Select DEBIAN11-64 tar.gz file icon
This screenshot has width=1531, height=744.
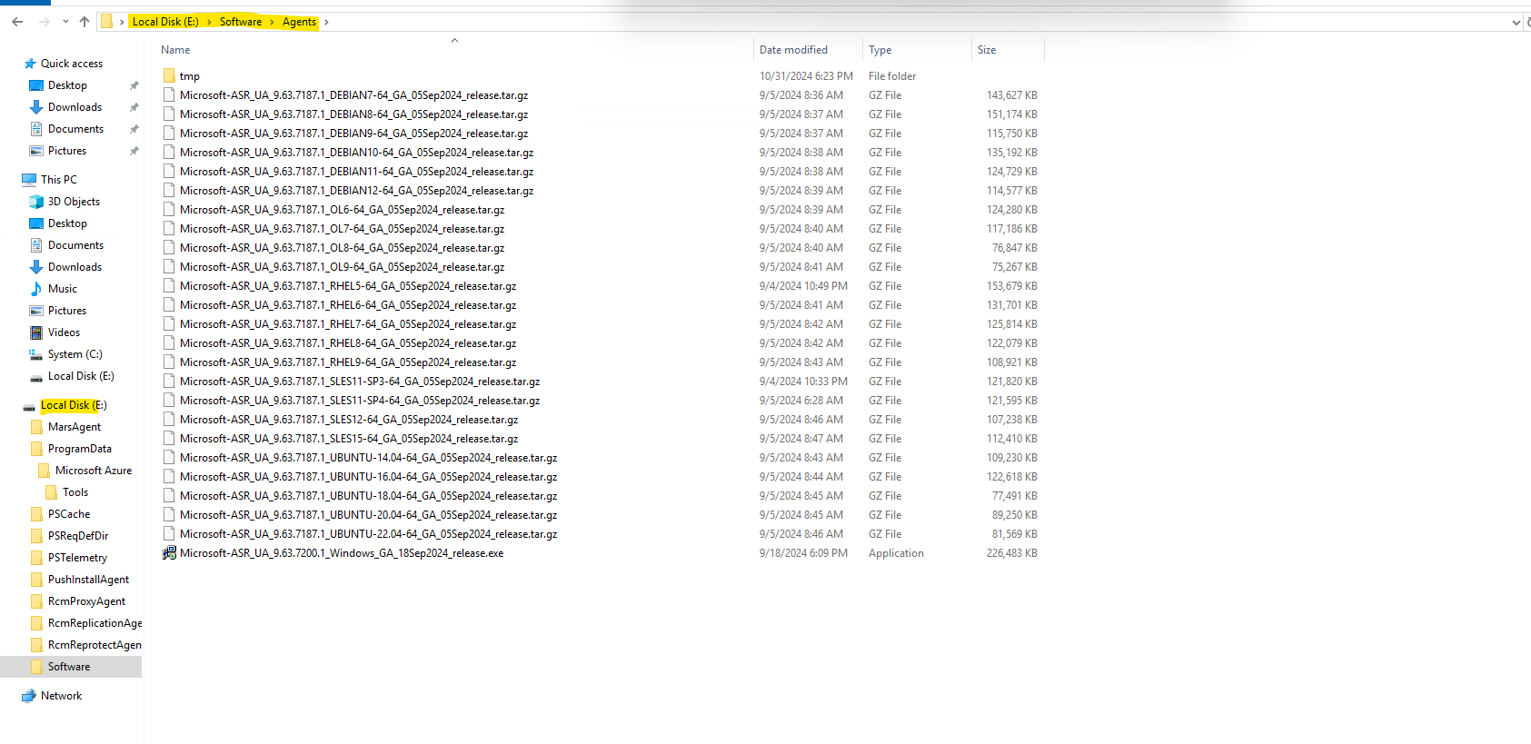169,171
